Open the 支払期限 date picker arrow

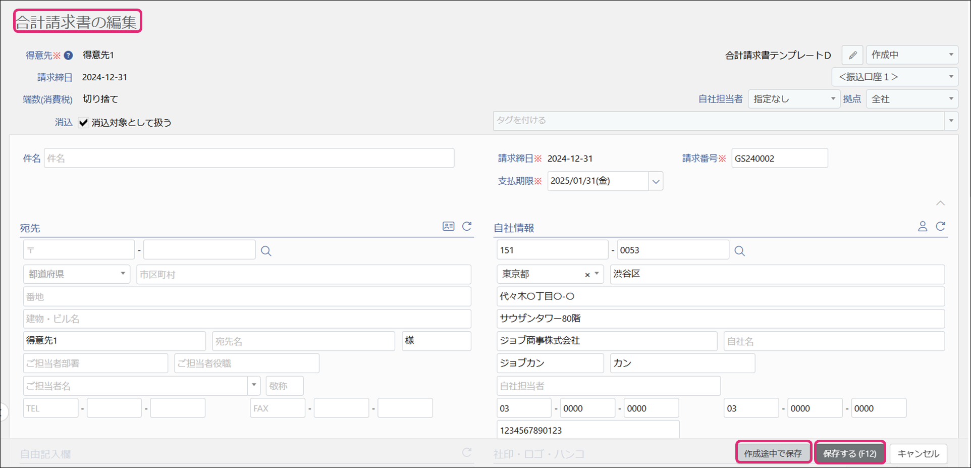pyautogui.click(x=656, y=181)
